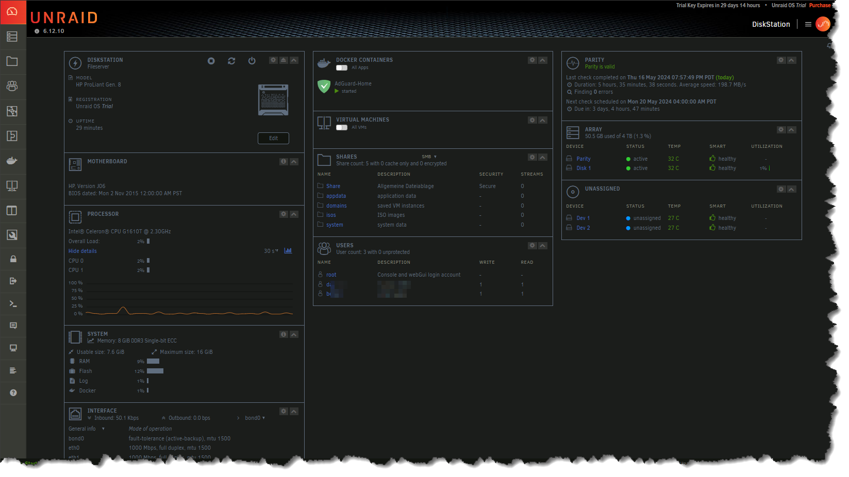Open the terminal prompt icon in sidebar
The width and height of the screenshot is (849, 477).
click(13, 303)
